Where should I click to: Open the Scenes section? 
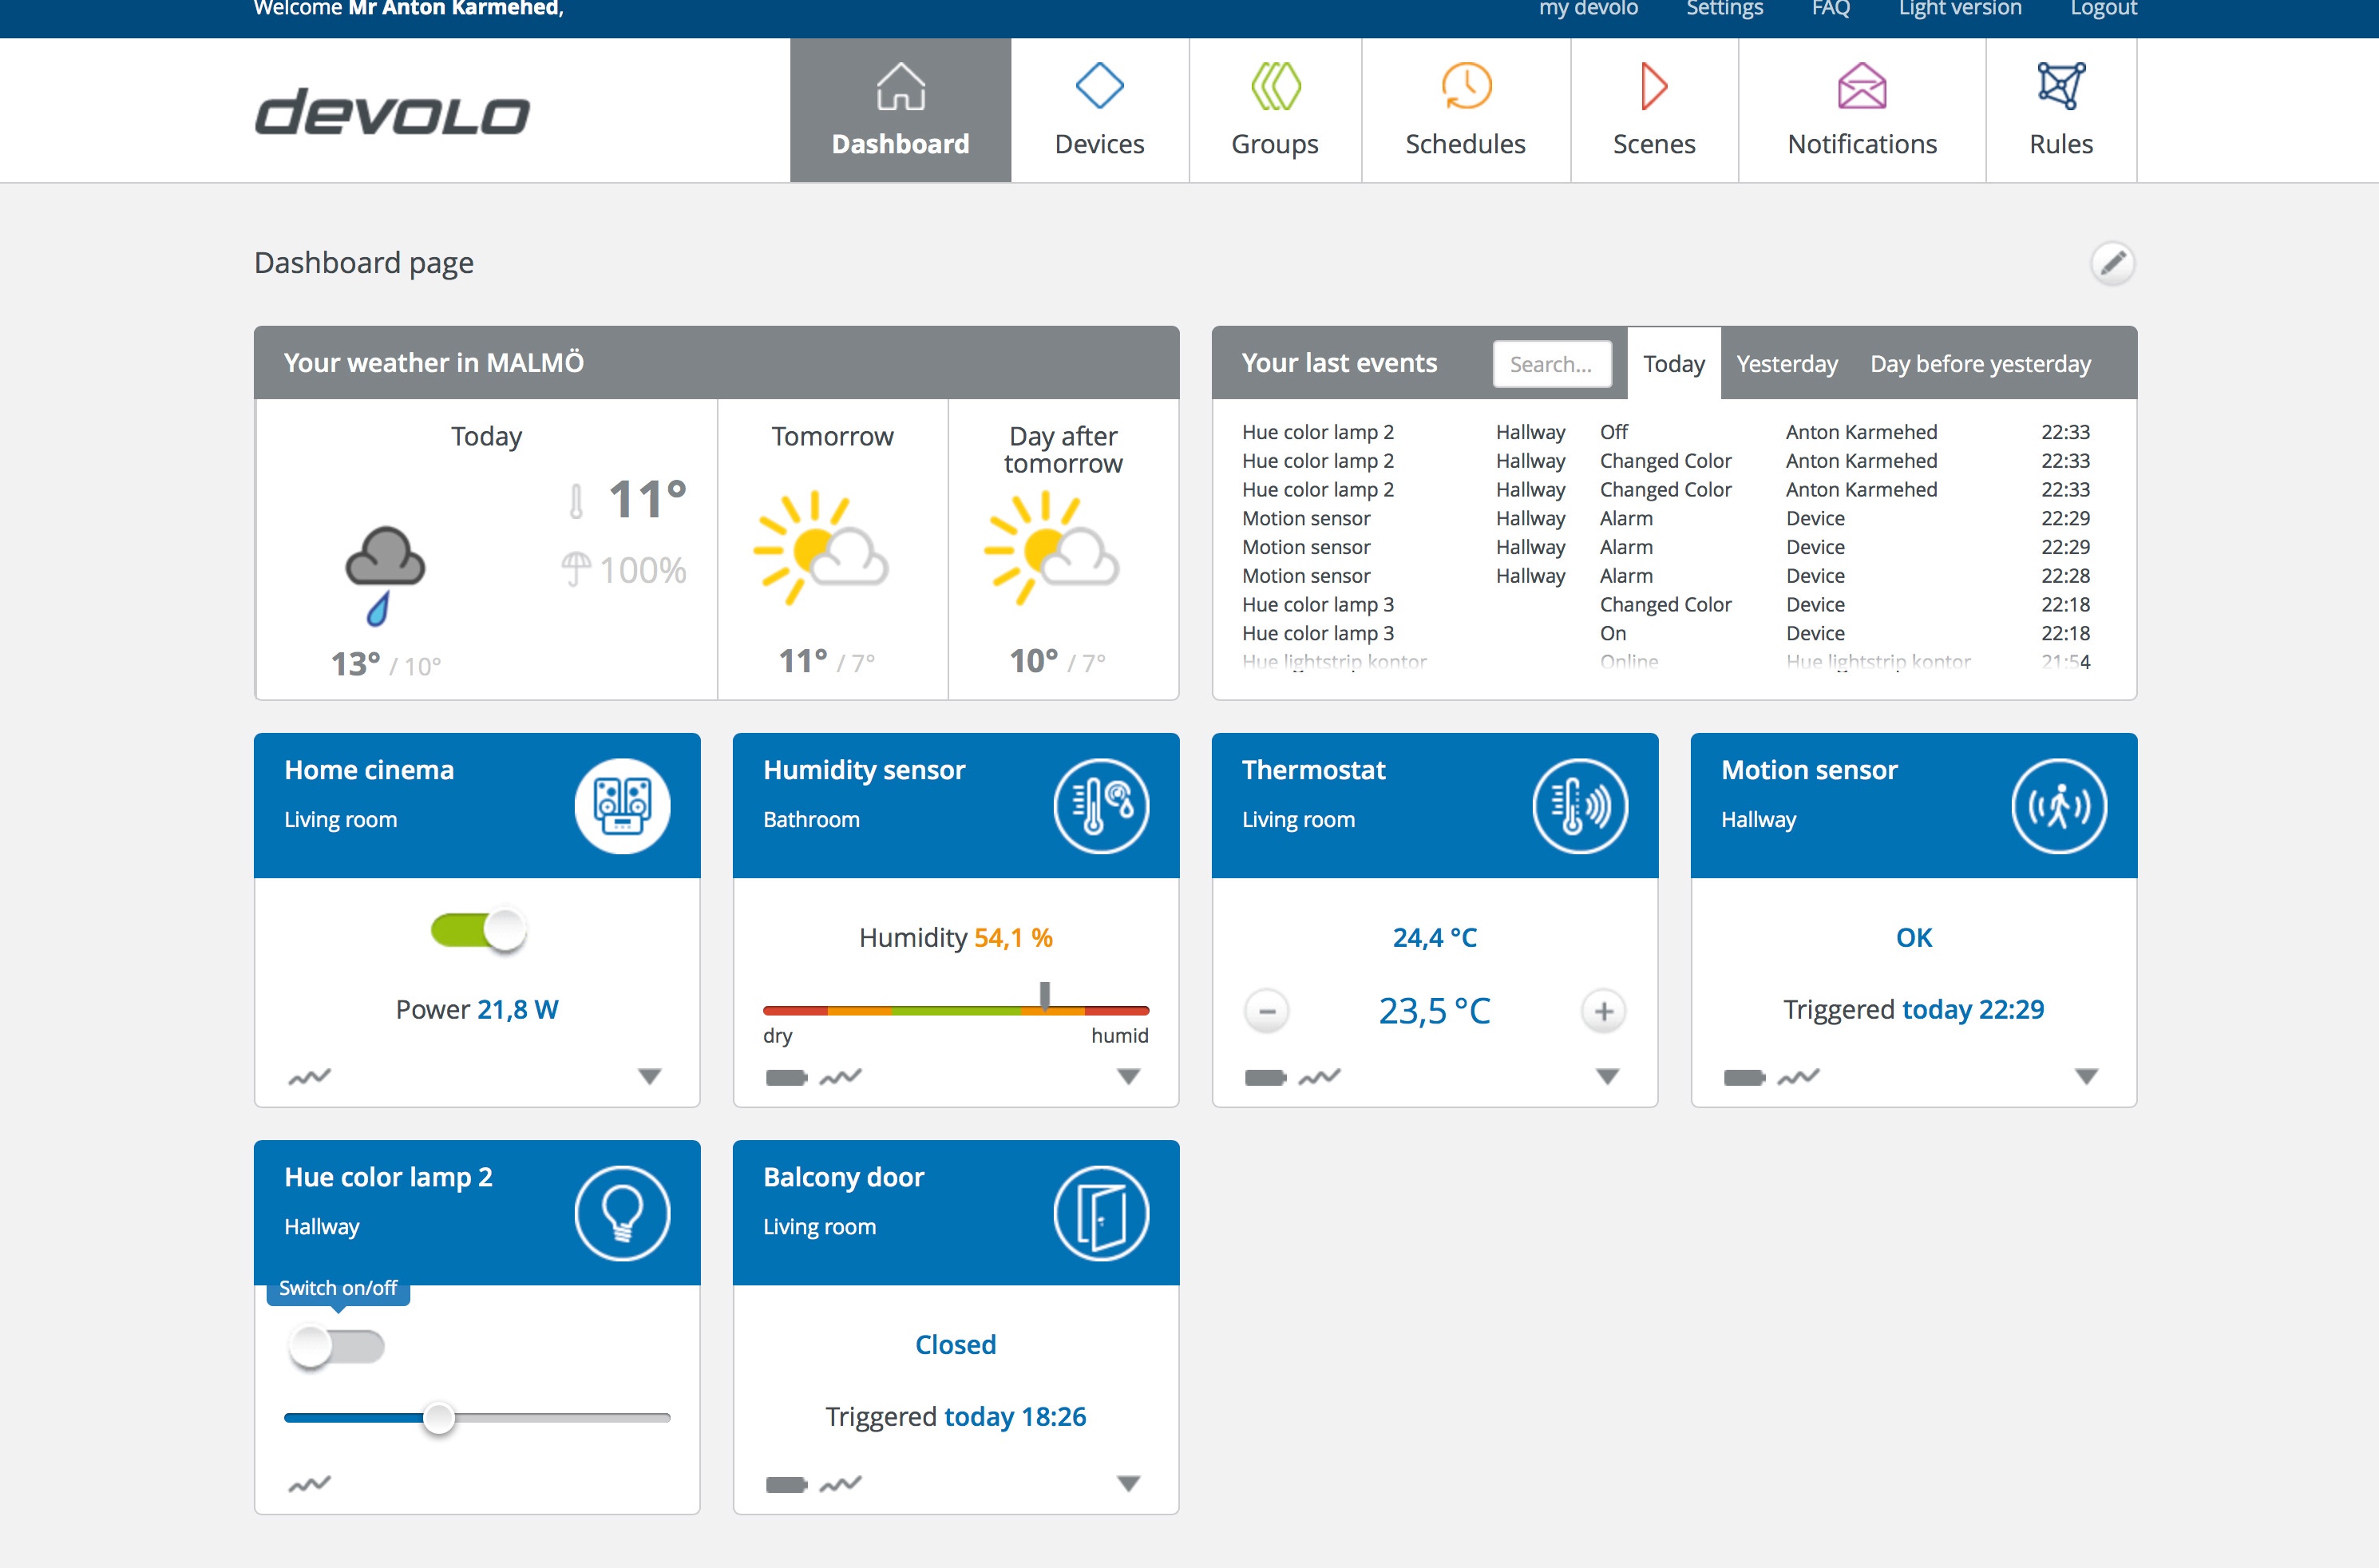[1653, 110]
